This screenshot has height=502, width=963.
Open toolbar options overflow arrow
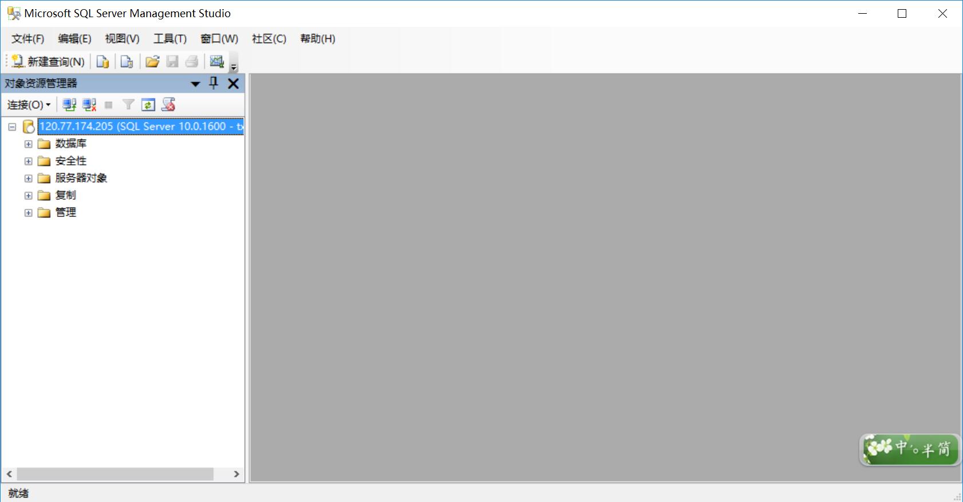234,62
